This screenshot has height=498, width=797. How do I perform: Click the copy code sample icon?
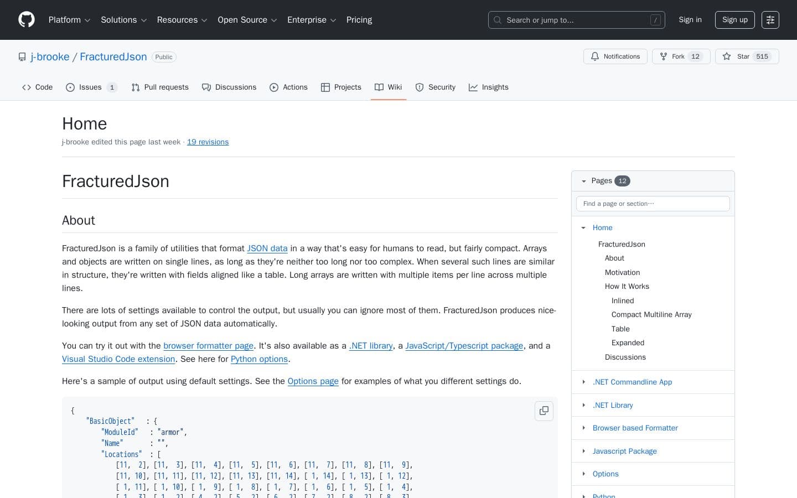click(544, 411)
